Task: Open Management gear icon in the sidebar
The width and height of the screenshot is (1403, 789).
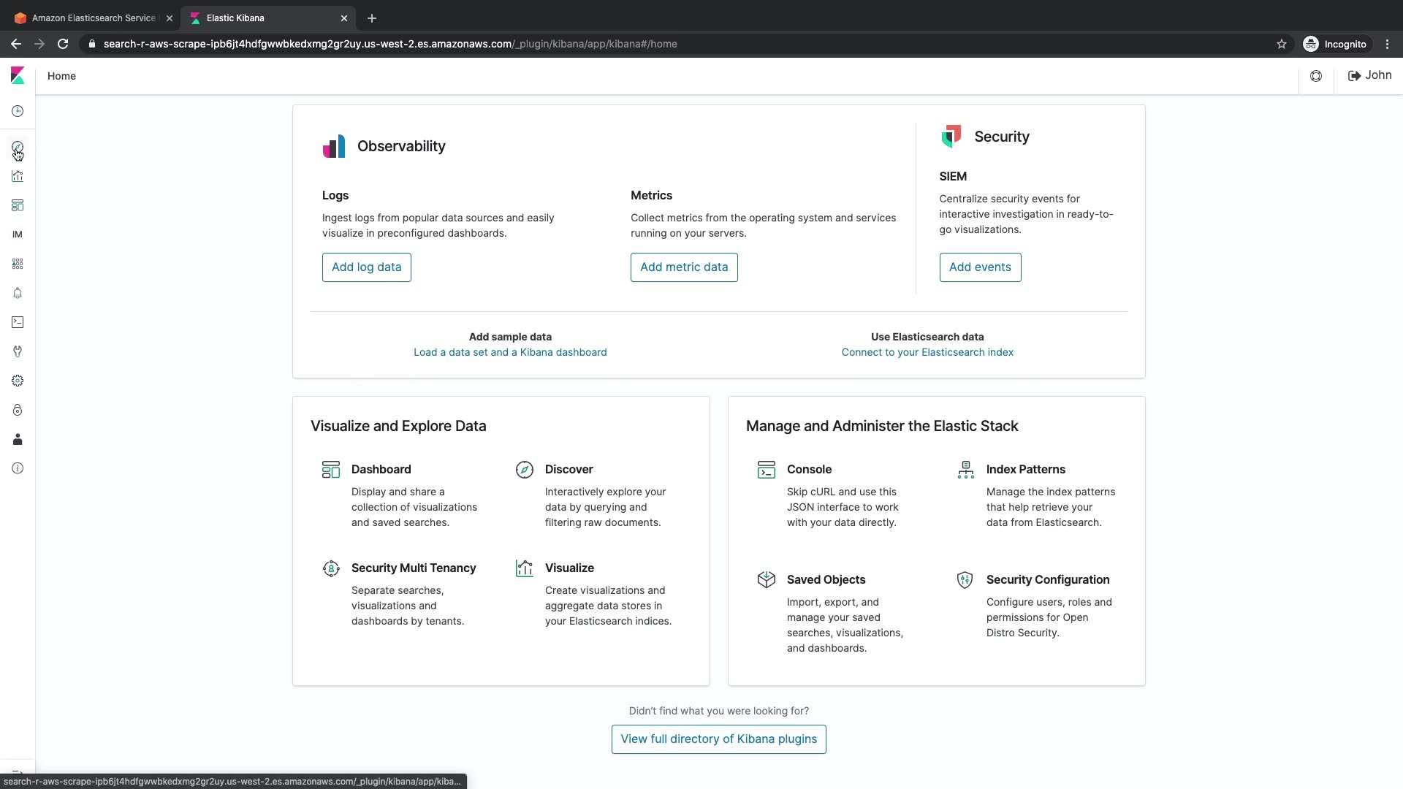Action: [18, 381]
